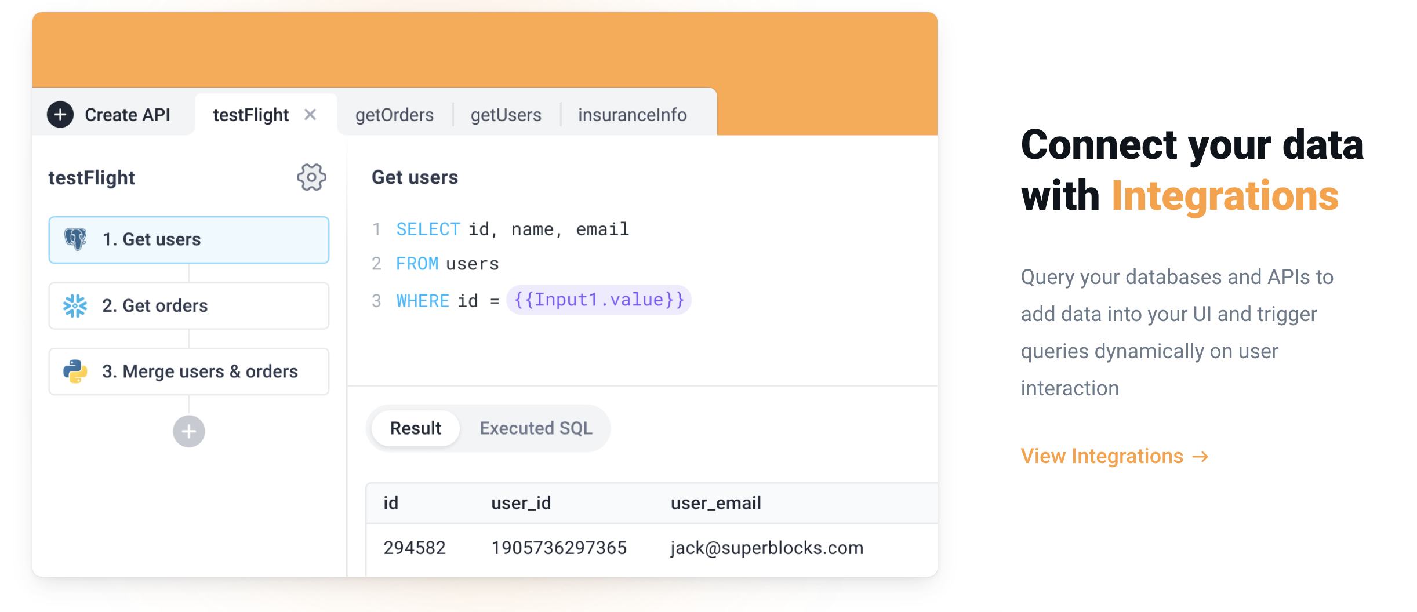The height and width of the screenshot is (612, 1417).
Task: Open the getUsers tab
Action: [506, 115]
